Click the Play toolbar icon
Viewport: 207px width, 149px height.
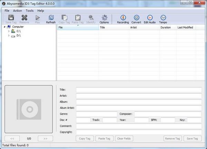coord(38,18)
